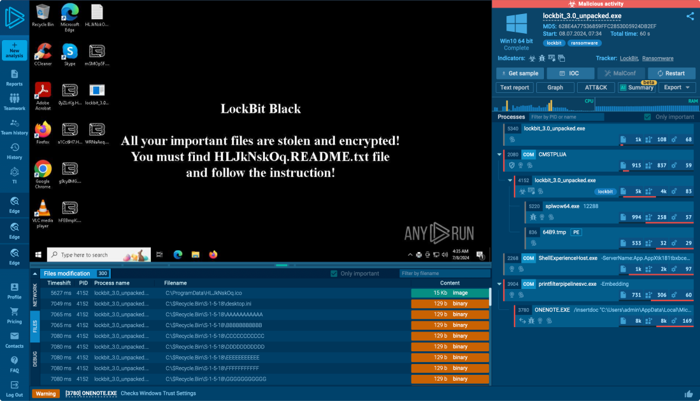Click the lockbit_3.0 file on desktop

click(97, 94)
